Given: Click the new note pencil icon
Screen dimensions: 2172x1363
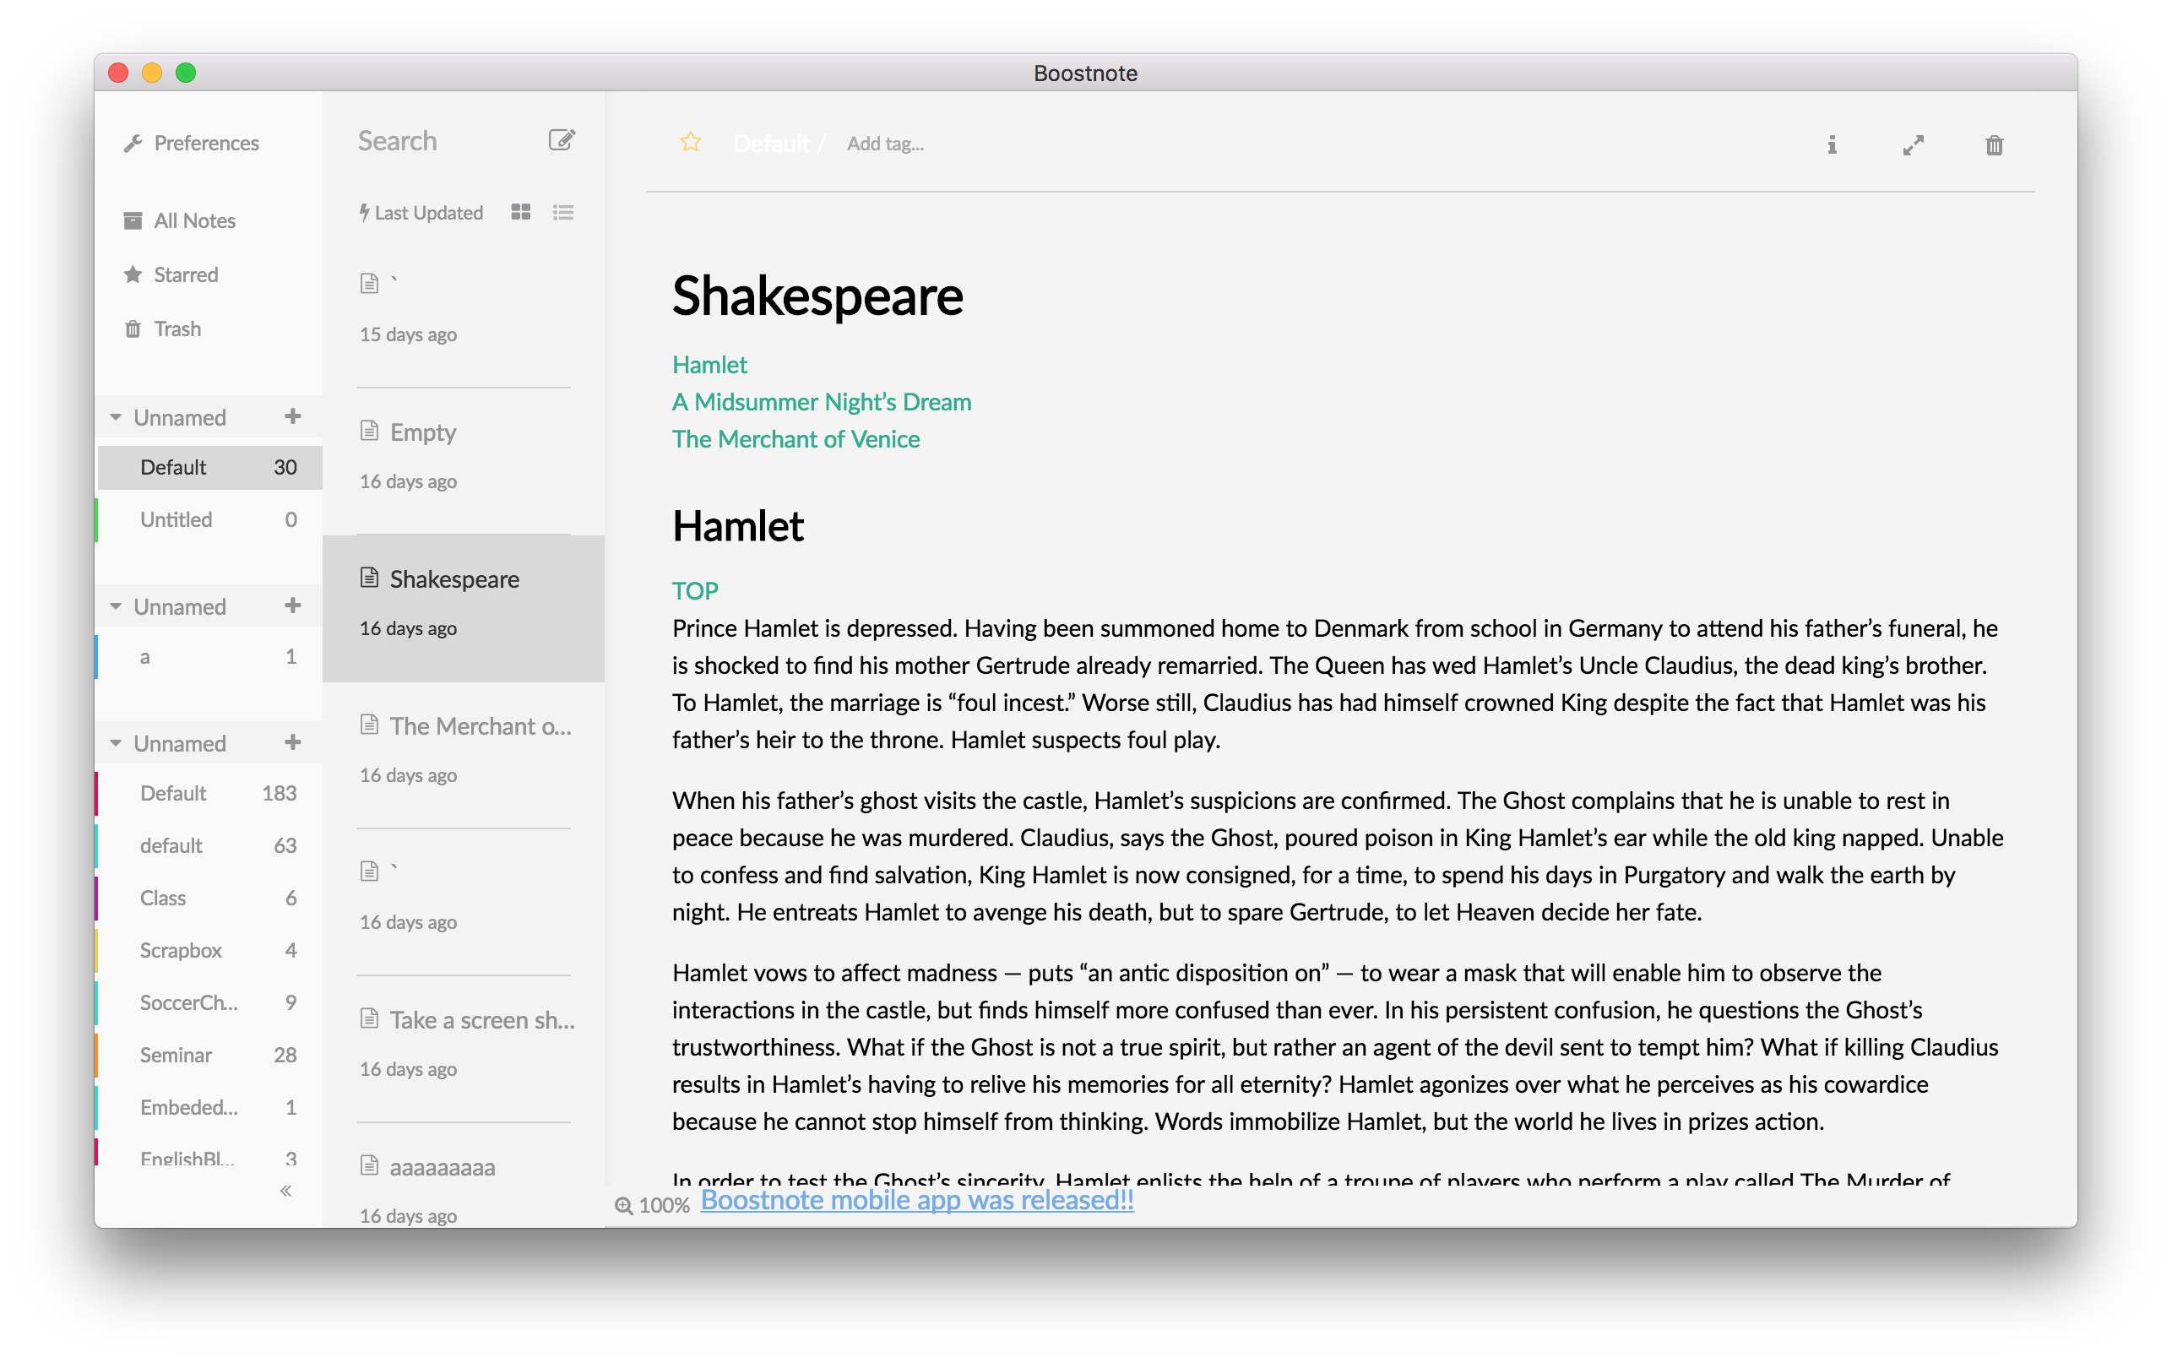Looking at the screenshot, I should (x=562, y=139).
